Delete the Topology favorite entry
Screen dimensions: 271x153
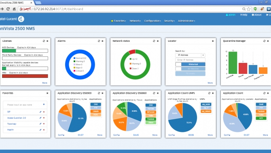[x=44, y=124]
